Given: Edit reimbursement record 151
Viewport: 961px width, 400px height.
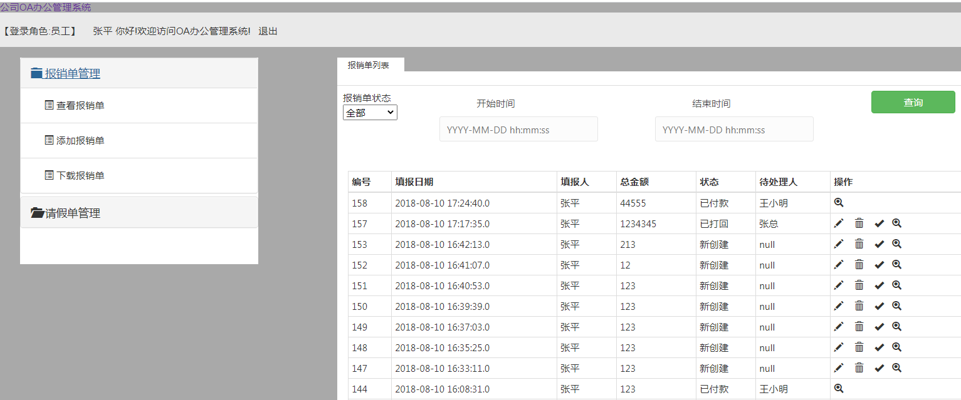Looking at the screenshot, I should (x=839, y=285).
